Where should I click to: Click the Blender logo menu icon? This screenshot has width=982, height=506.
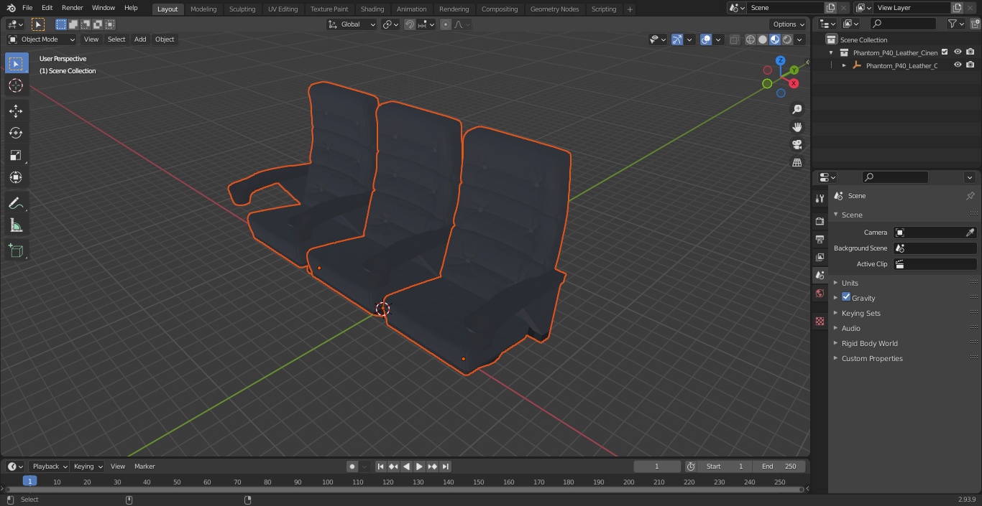coord(12,8)
